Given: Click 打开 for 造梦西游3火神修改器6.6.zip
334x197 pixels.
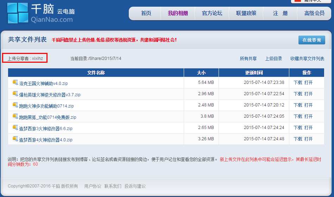Looking at the screenshot, I should [x=308, y=128].
